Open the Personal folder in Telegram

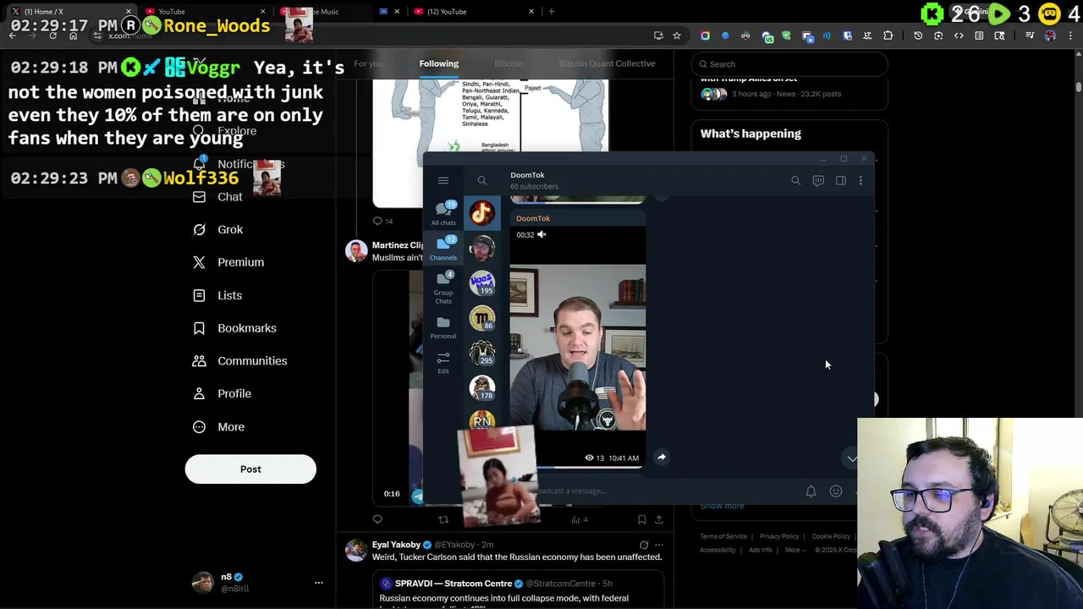tap(443, 327)
